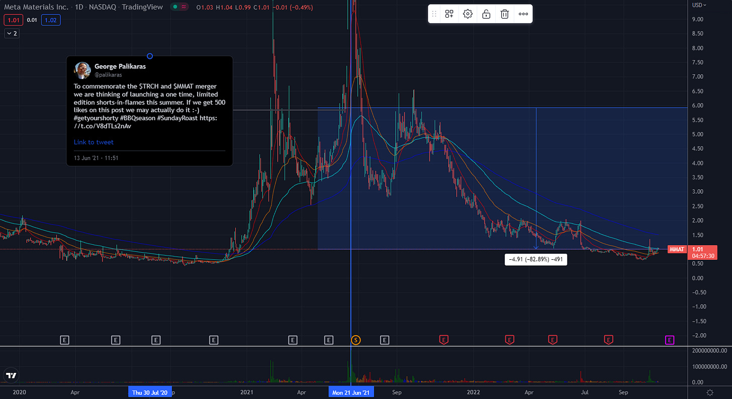Image resolution: width=732 pixels, height=399 pixels.
Task: Click the leftmost gray earnings E marker
Action: tap(64, 340)
